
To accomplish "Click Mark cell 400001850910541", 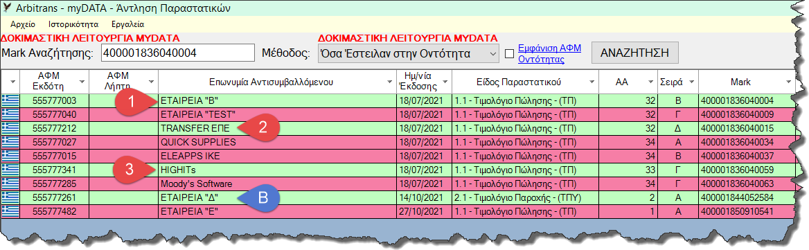I will tap(747, 211).
